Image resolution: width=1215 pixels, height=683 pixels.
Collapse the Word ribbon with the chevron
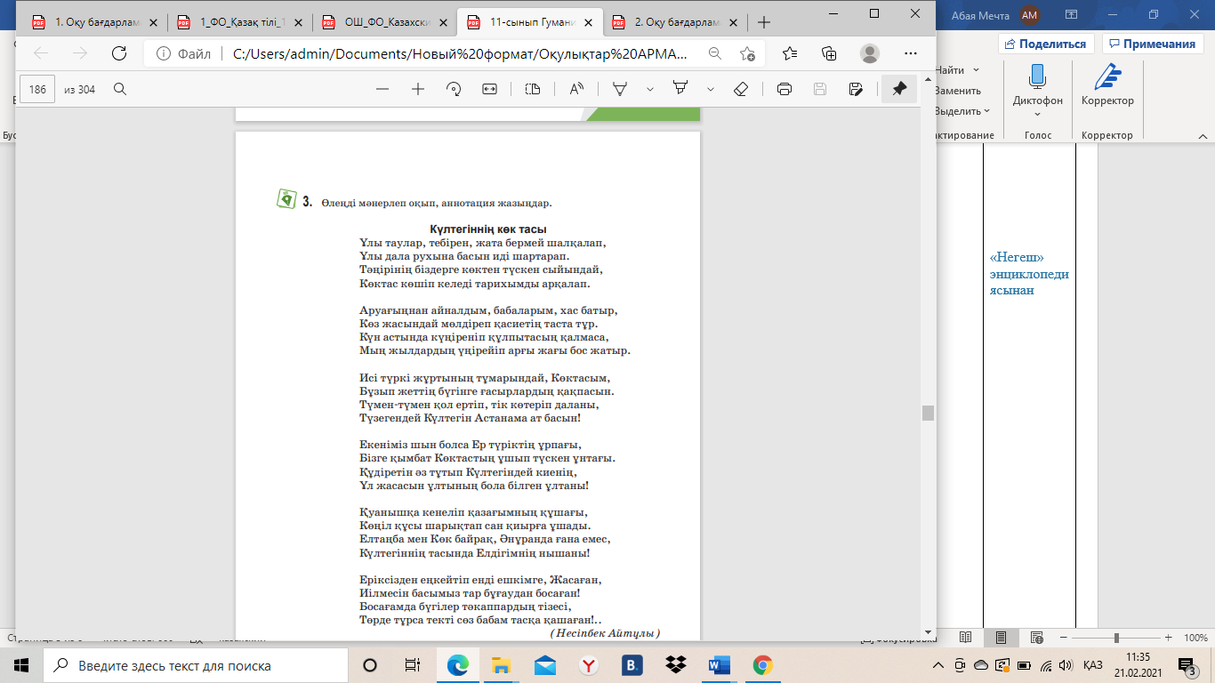1202,136
